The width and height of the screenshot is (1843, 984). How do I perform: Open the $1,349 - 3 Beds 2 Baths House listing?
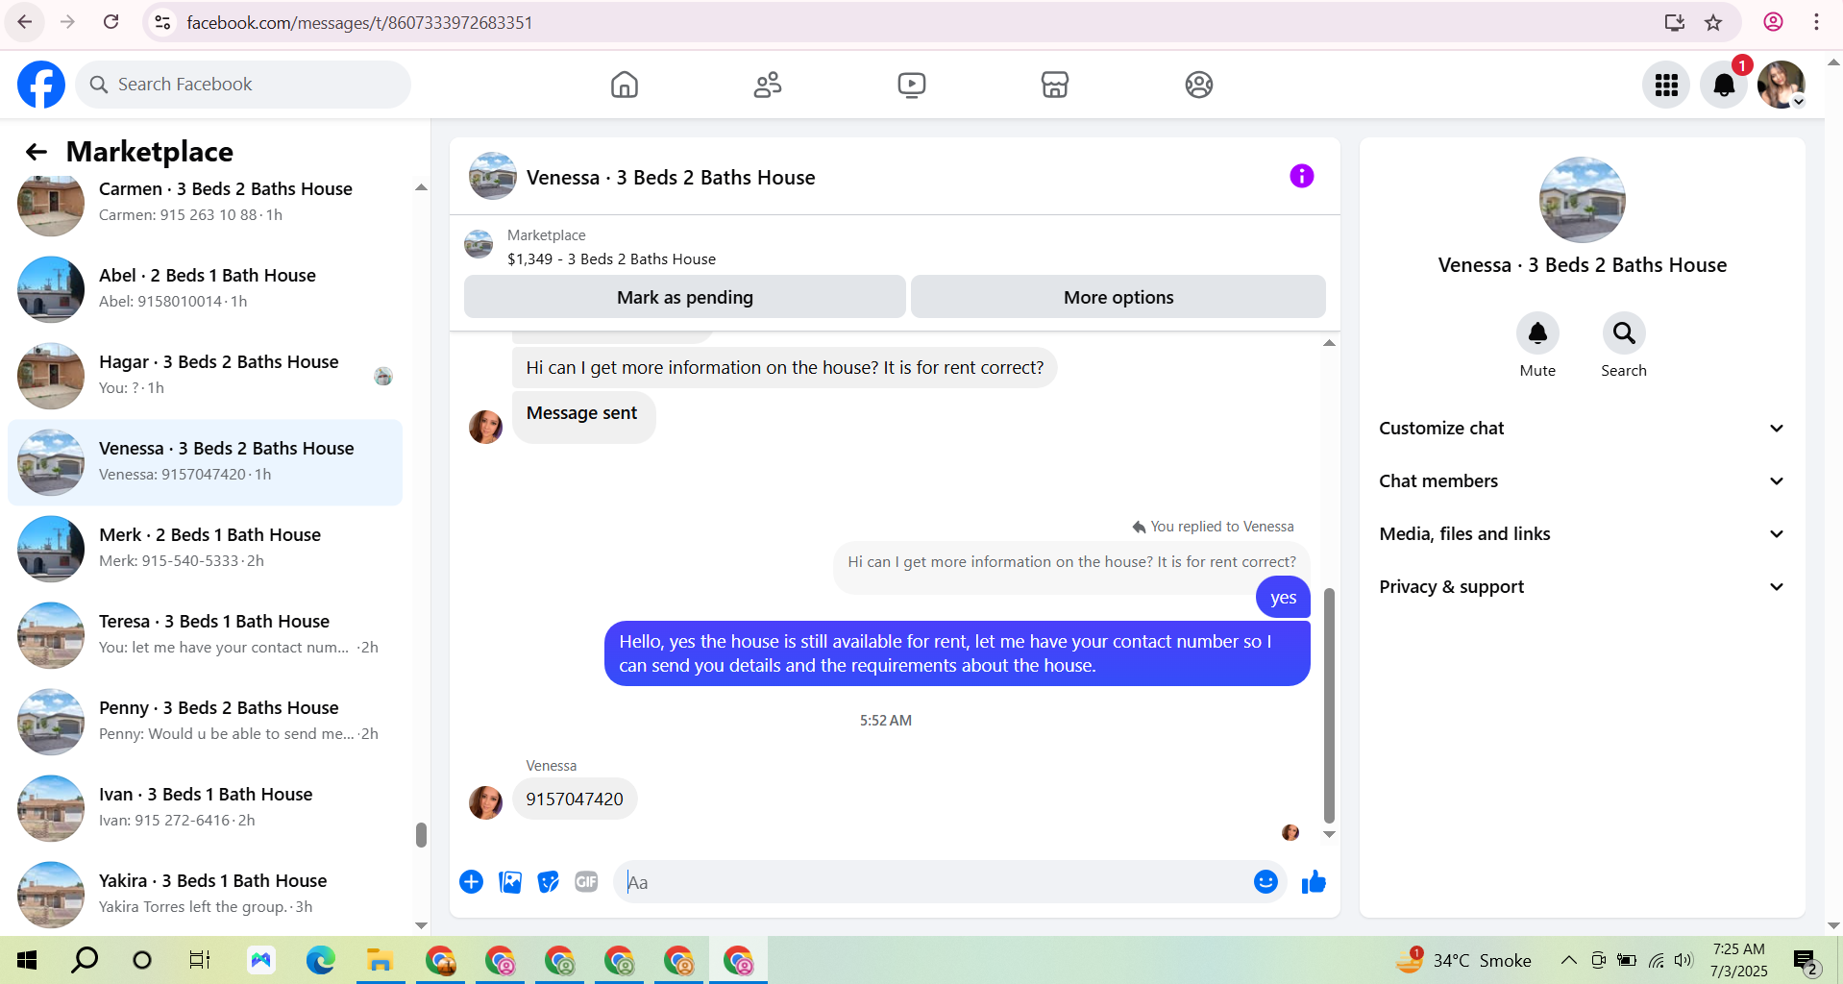[x=611, y=258]
